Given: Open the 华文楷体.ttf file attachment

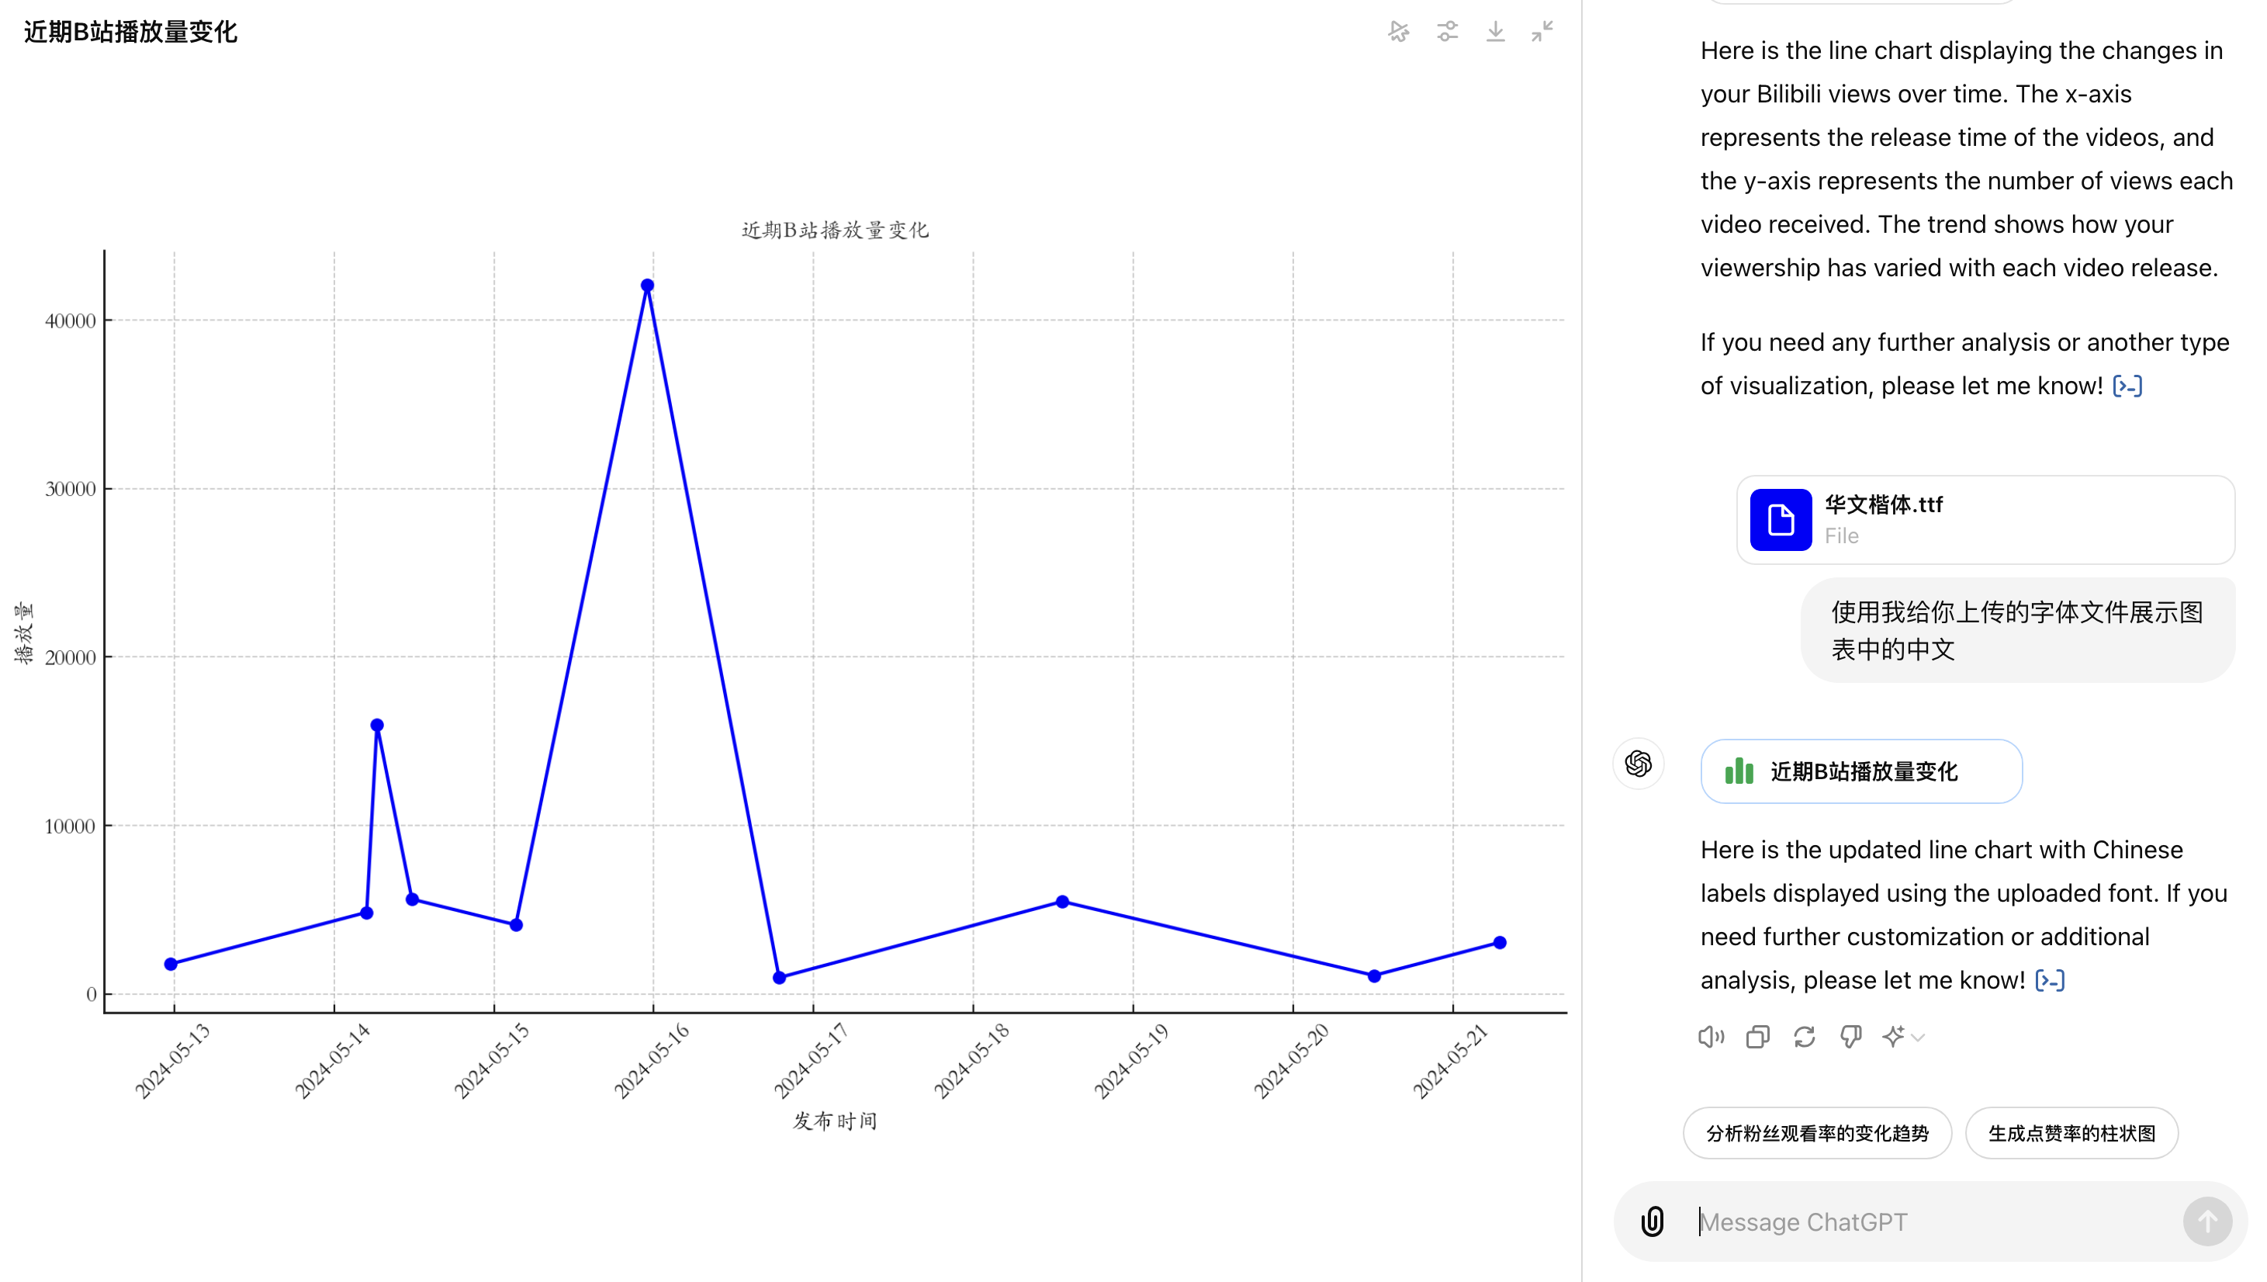Looking at the screenshot, I should pos(1985,519).
